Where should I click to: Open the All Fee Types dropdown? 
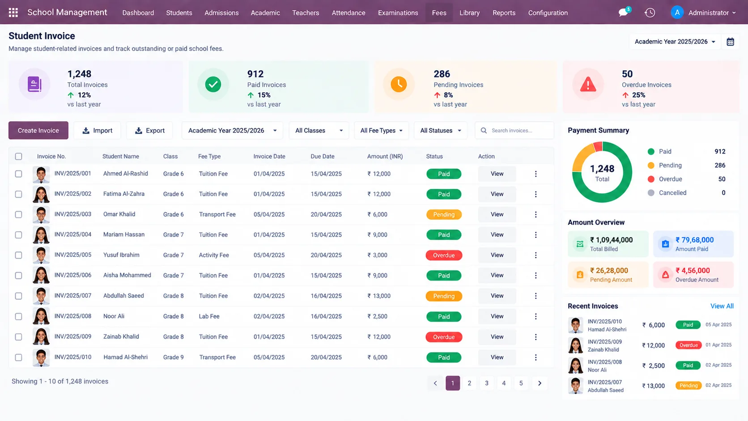pos(381,131)
